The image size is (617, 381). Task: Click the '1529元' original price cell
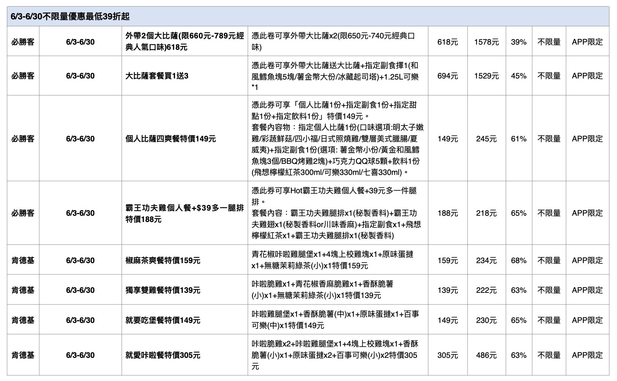486,76
